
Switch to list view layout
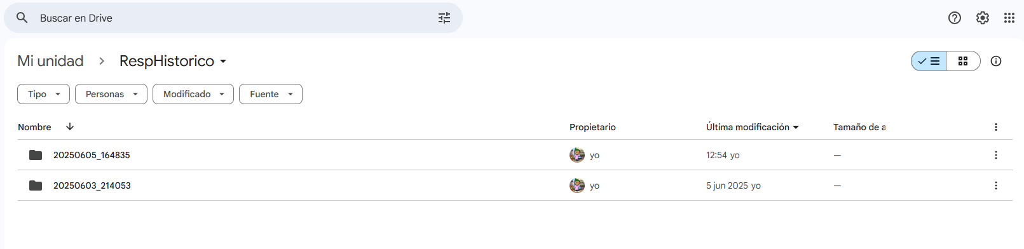coord(929,61)
